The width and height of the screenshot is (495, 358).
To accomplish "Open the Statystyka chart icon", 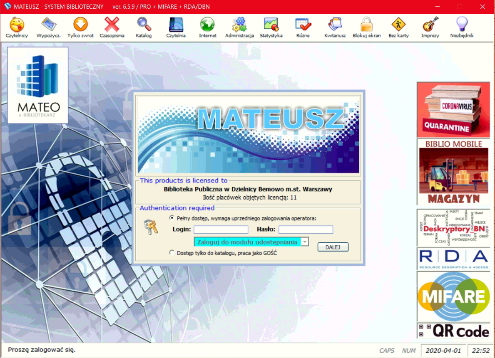I will 271,25.
